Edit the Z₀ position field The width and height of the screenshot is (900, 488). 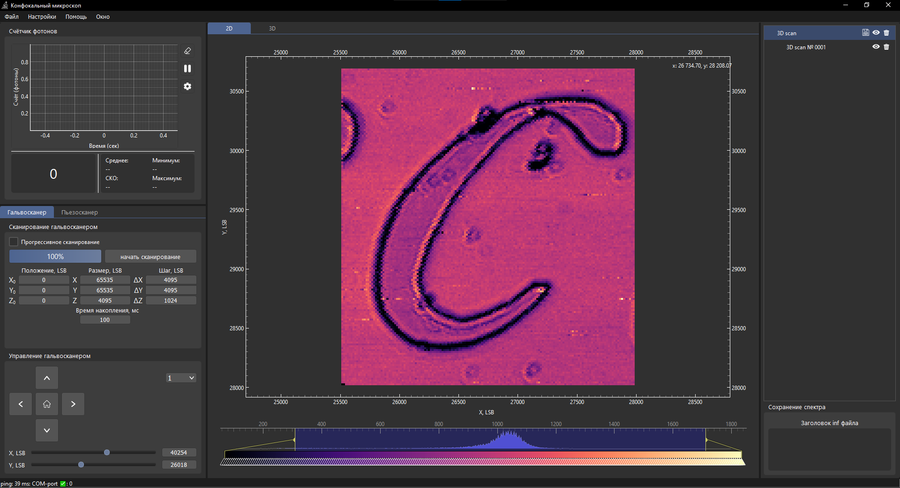coord(44,301)
